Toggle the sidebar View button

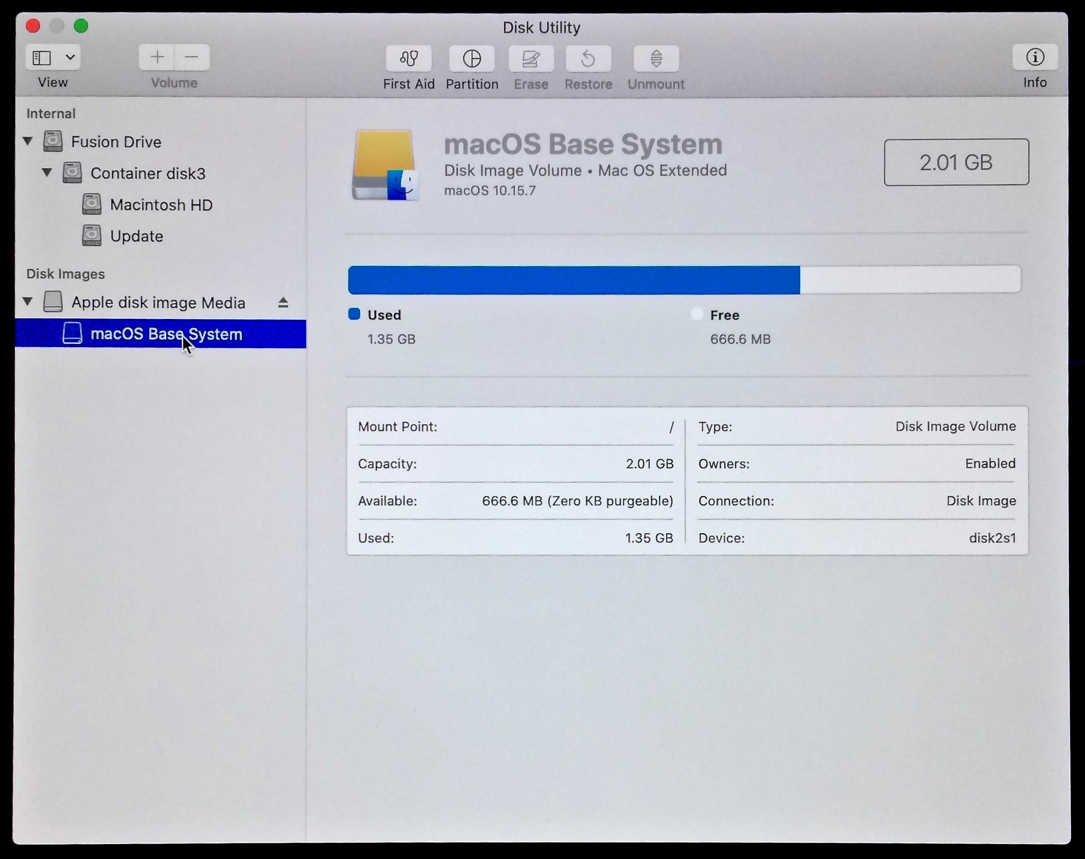[x=42, y=58]
